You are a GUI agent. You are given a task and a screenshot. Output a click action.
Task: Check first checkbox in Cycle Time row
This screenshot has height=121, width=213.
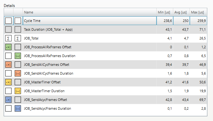tap(8, 21)
